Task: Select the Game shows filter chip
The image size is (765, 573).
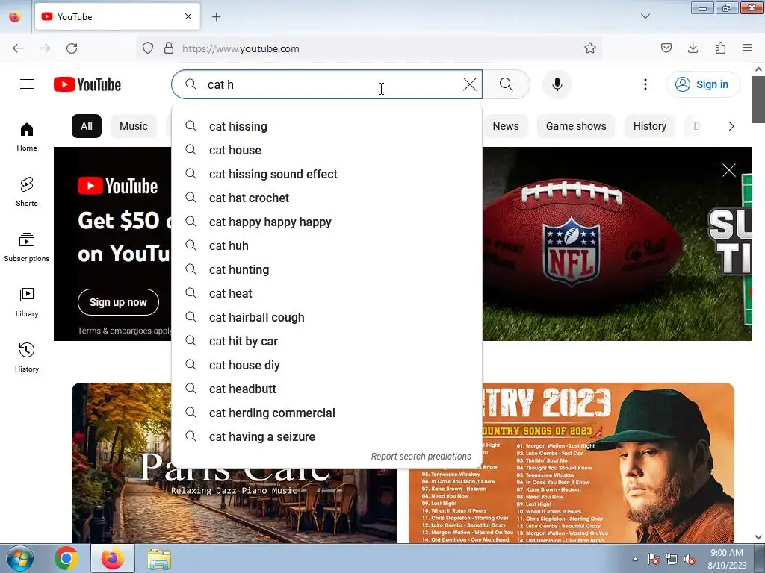Action: [576, 126]
